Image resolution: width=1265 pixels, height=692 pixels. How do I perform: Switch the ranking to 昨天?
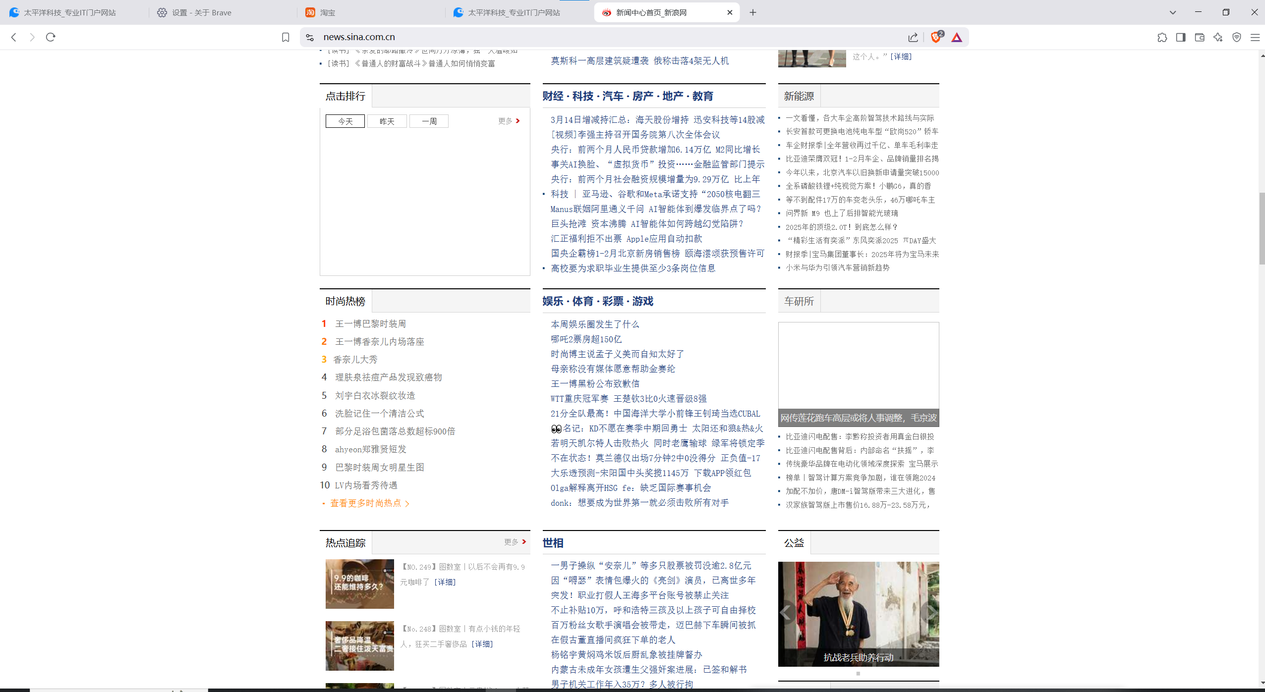387,121
